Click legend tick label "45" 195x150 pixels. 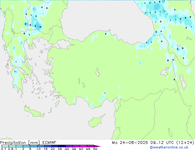click(88, 149)
